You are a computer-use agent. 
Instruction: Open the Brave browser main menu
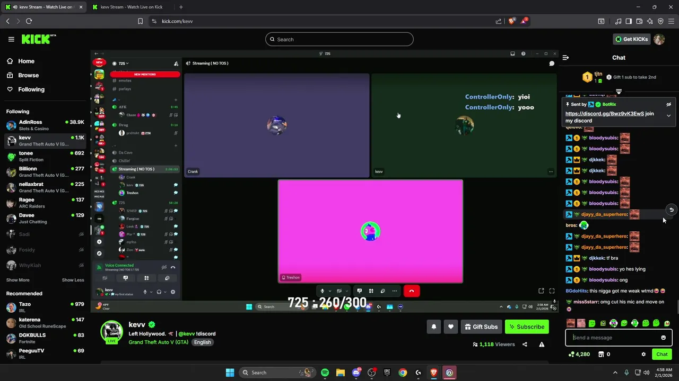tap(671, 21)
